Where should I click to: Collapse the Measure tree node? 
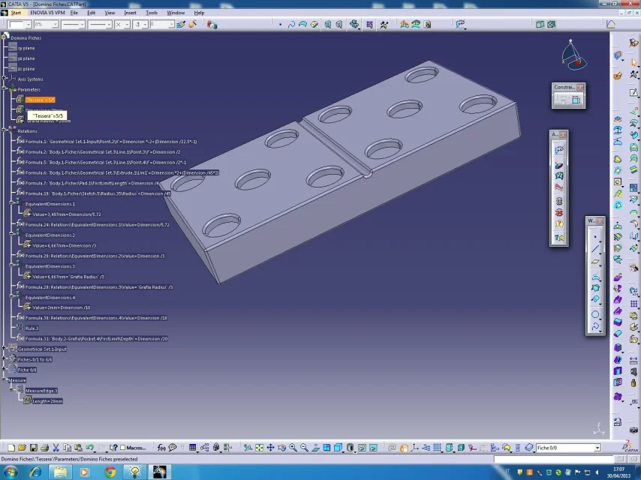(4, 379)
